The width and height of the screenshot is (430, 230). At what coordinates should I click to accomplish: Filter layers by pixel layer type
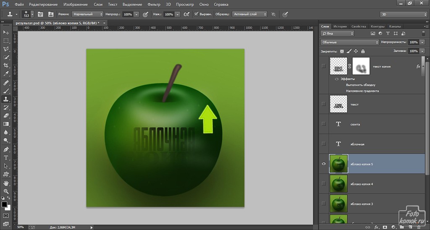coord(373,34)
